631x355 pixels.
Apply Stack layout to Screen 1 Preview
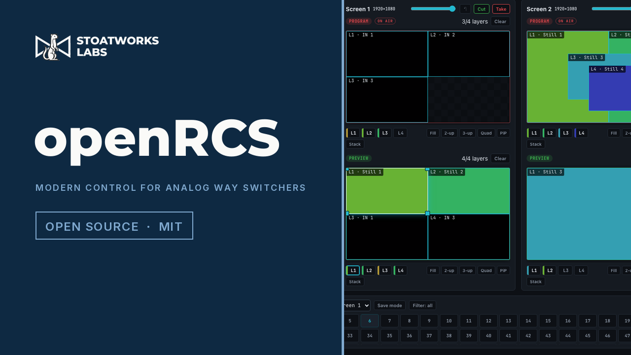click(x=355, y=282)
